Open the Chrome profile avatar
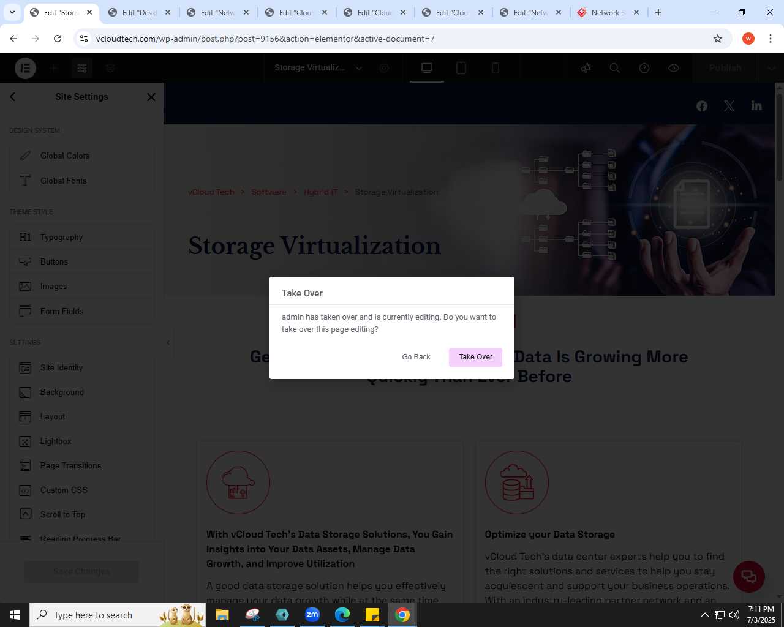Image resolution: width=784 pixels, height=627 pixels. pyautogui.click(x=748, y=39)
